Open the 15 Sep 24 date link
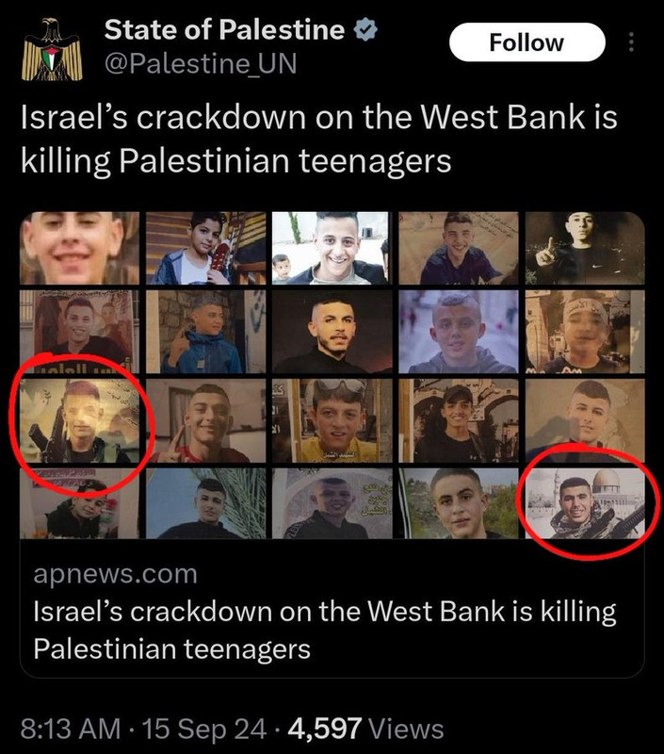Image resolution: width=664 pixels, height=754 pixels. (204, 728)
